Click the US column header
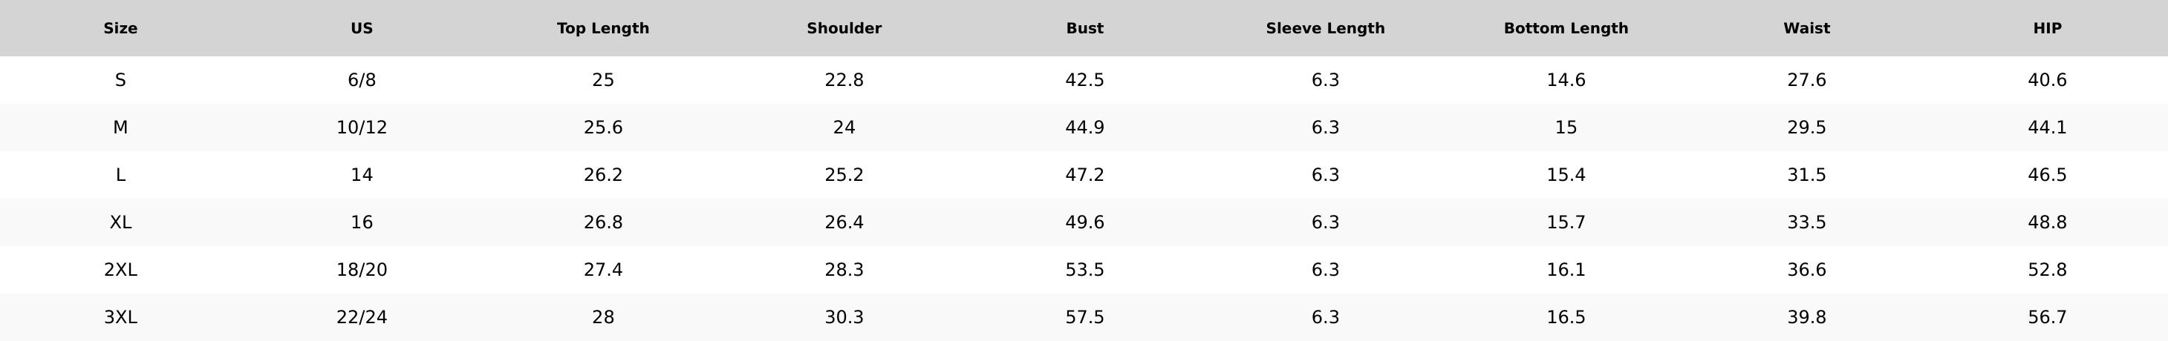Image resolution: width=2168 pixels, height=341 pixels. (362, 29)
